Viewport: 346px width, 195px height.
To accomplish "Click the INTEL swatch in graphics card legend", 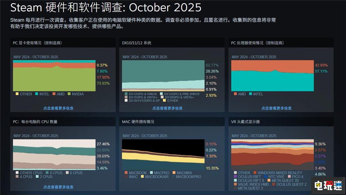I will coord(37,94).
